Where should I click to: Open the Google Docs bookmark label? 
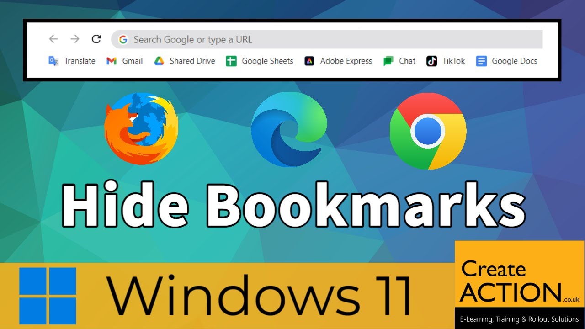(x=514, y=61)
